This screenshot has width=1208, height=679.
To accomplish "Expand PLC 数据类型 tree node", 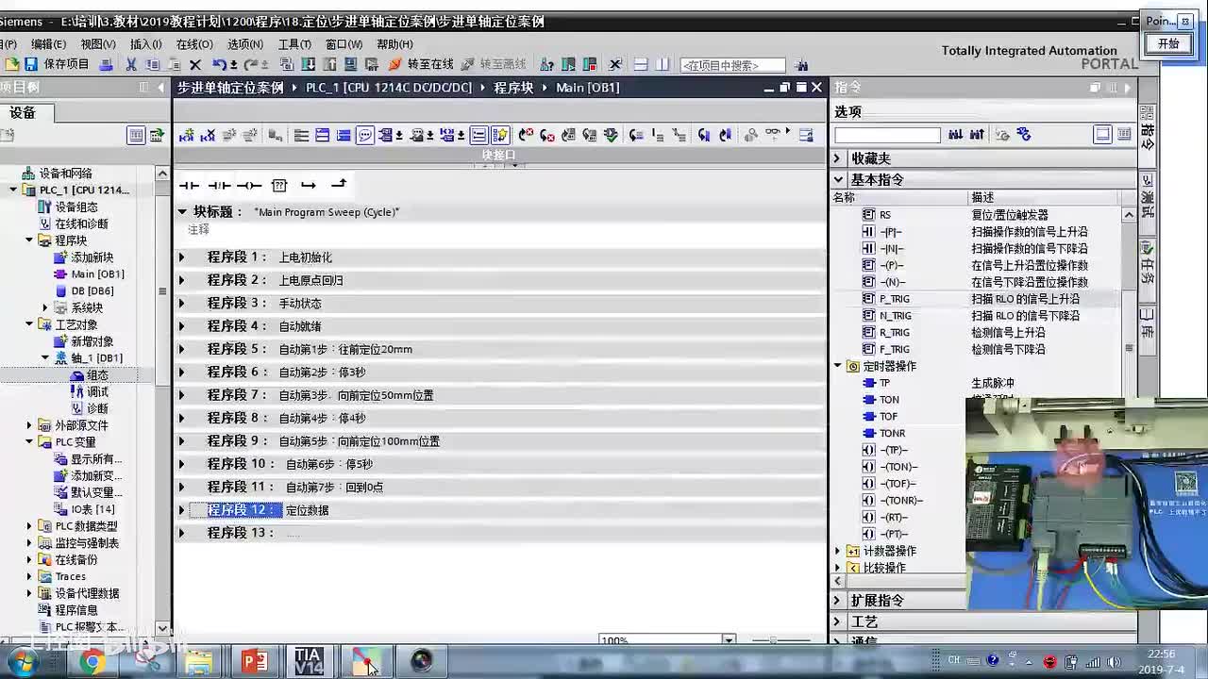I will tap(29, 526).
